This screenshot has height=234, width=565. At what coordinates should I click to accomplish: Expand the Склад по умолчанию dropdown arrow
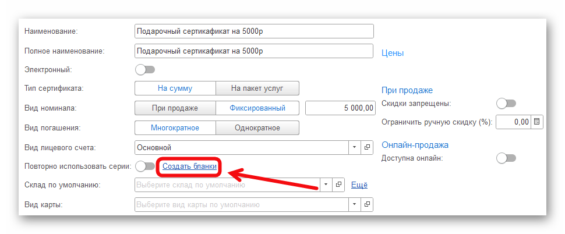[326, 185]
